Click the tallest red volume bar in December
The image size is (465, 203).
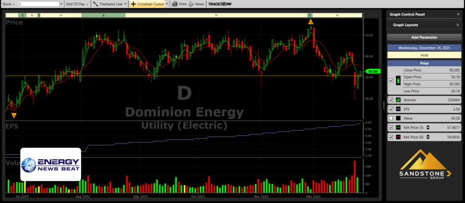tap(354, 177)
